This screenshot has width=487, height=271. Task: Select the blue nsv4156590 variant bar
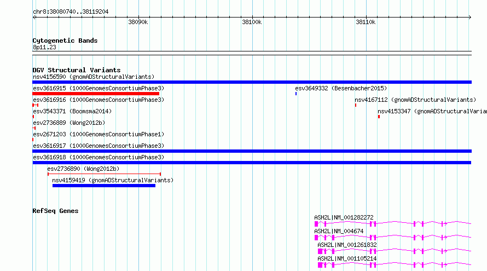click(x=252, y=82)
